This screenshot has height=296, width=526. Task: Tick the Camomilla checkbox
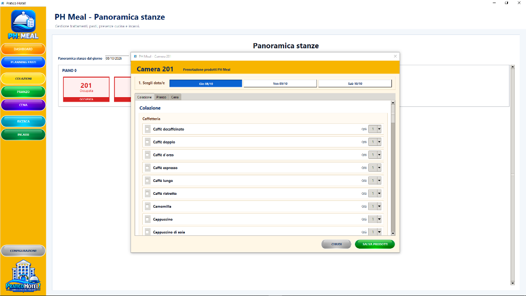(147, 207)
